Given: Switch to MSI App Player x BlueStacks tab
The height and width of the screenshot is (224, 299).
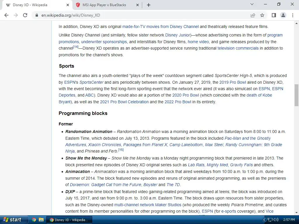Looking at the screenshot, I should 104,5.
